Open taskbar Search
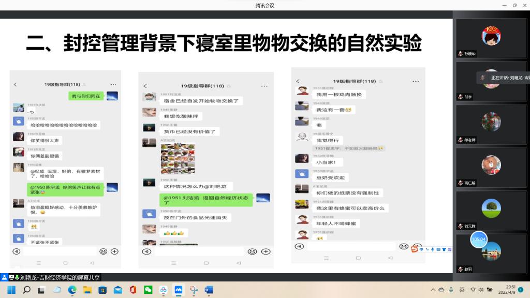Image resolution: width=530 pixels, height=298 pixels. point(27,290)
